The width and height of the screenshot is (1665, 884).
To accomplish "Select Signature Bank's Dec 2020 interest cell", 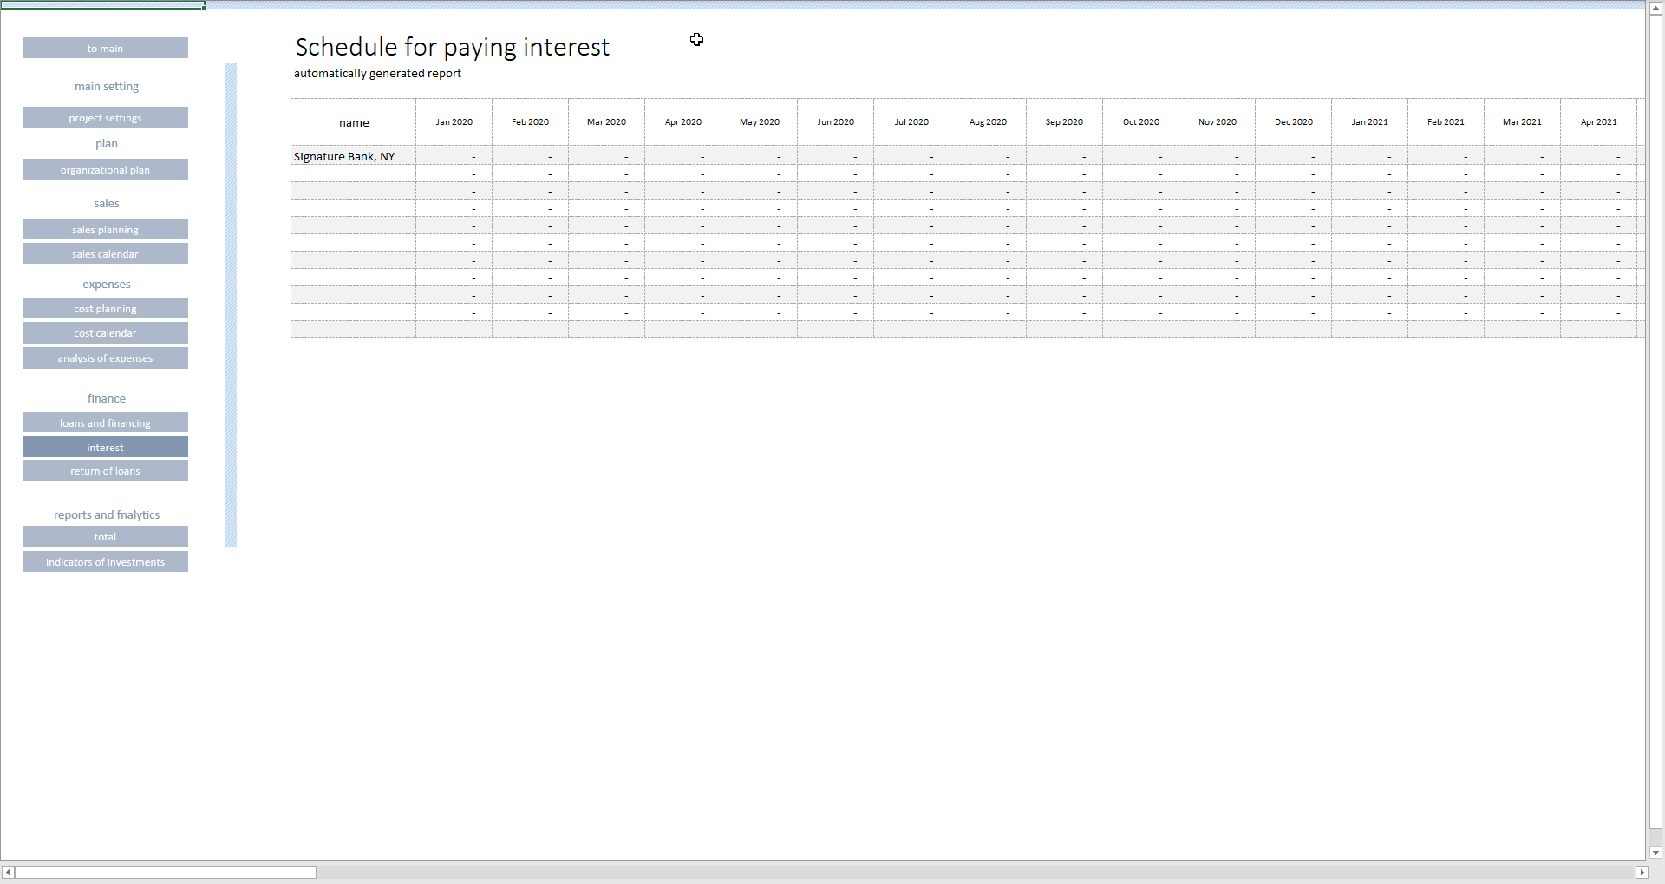I will click(1294, 156).
